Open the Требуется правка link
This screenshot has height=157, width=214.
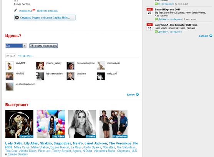[47, 11]
